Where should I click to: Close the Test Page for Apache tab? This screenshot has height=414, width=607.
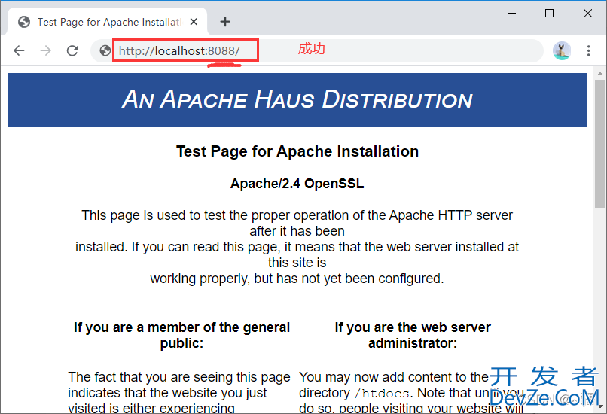(194, 22)
